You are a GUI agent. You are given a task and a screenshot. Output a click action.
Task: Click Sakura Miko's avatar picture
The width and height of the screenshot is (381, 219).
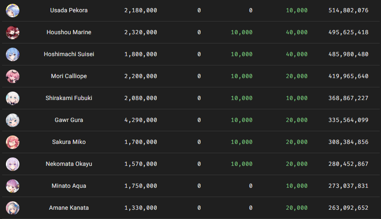[13, 142]
